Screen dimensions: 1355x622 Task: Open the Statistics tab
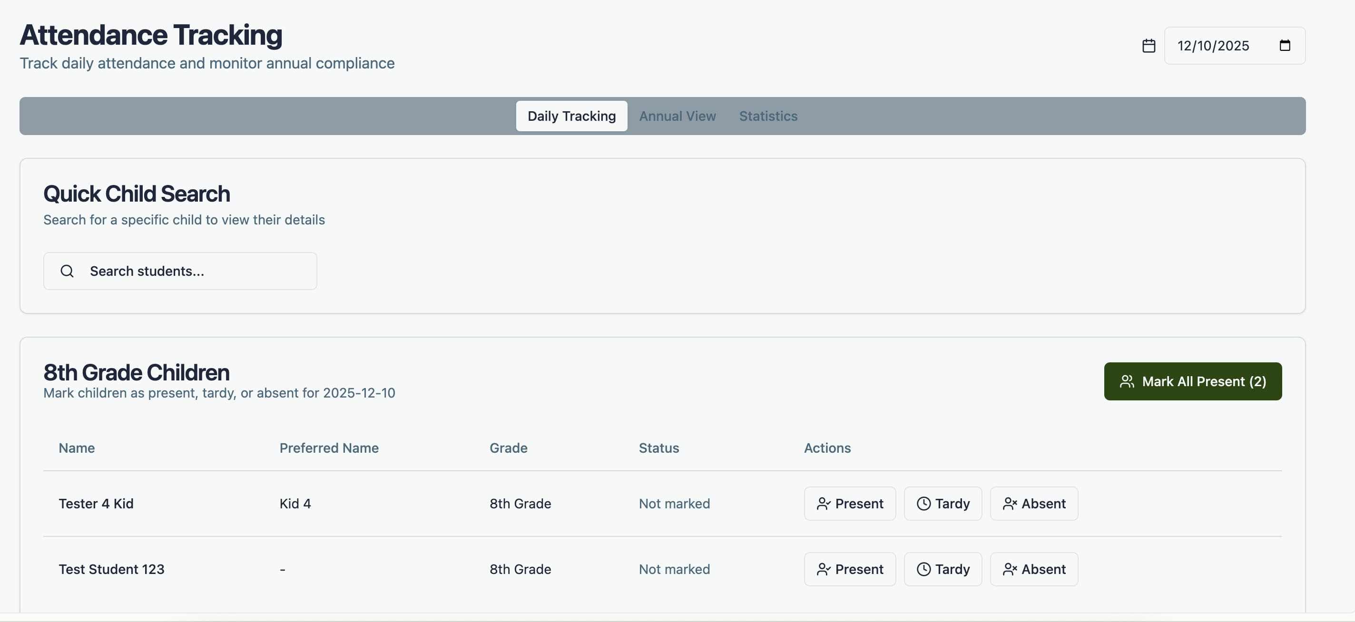768,116
